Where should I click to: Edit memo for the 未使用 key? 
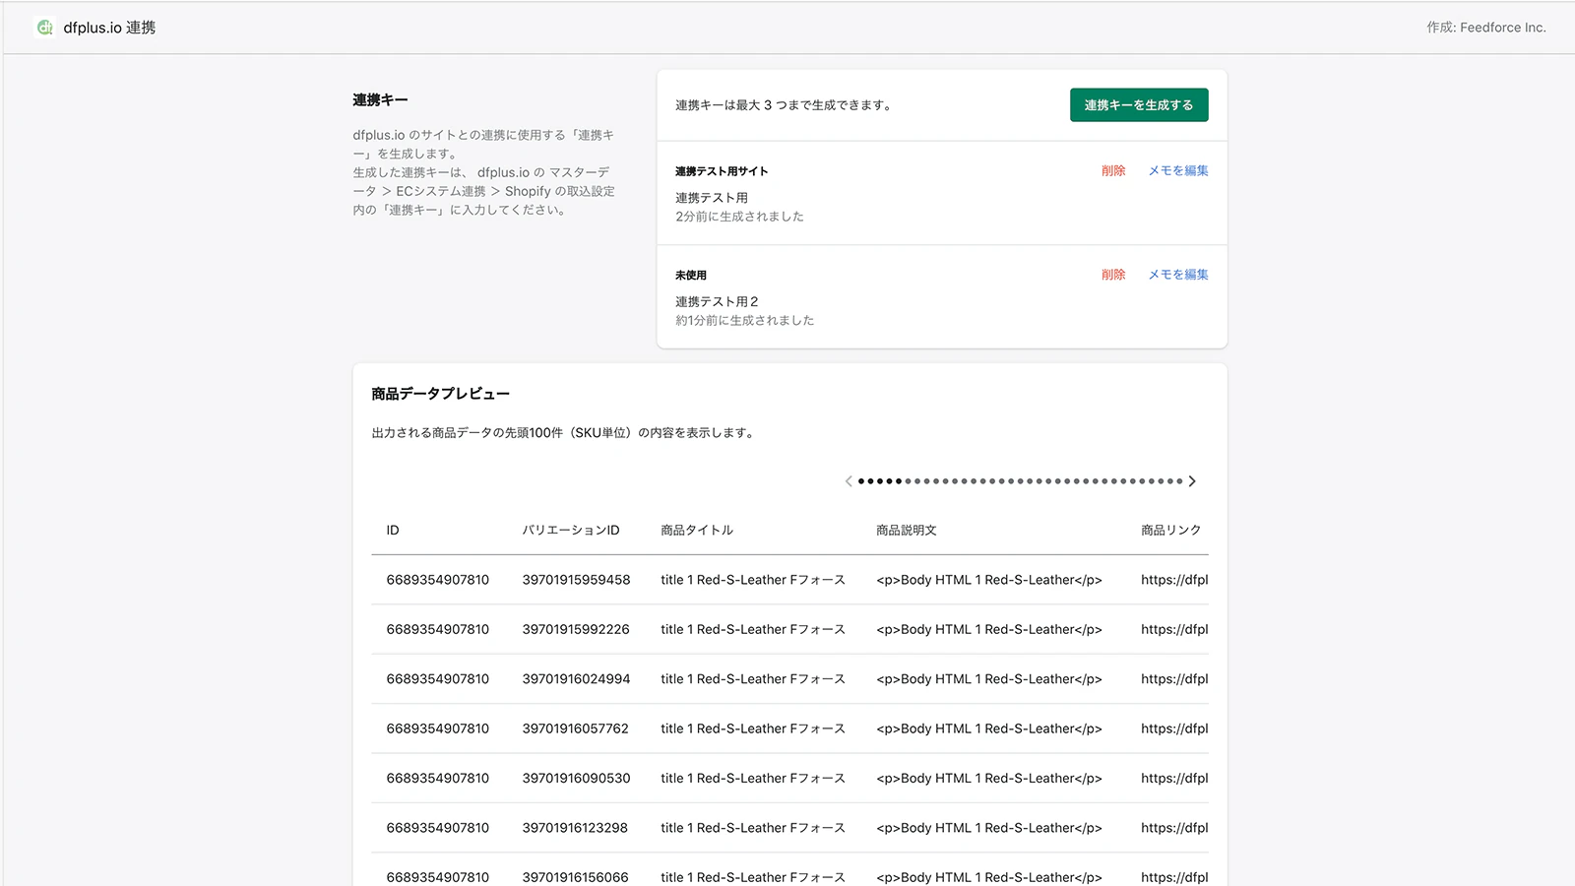click(x=1178, y=275)
